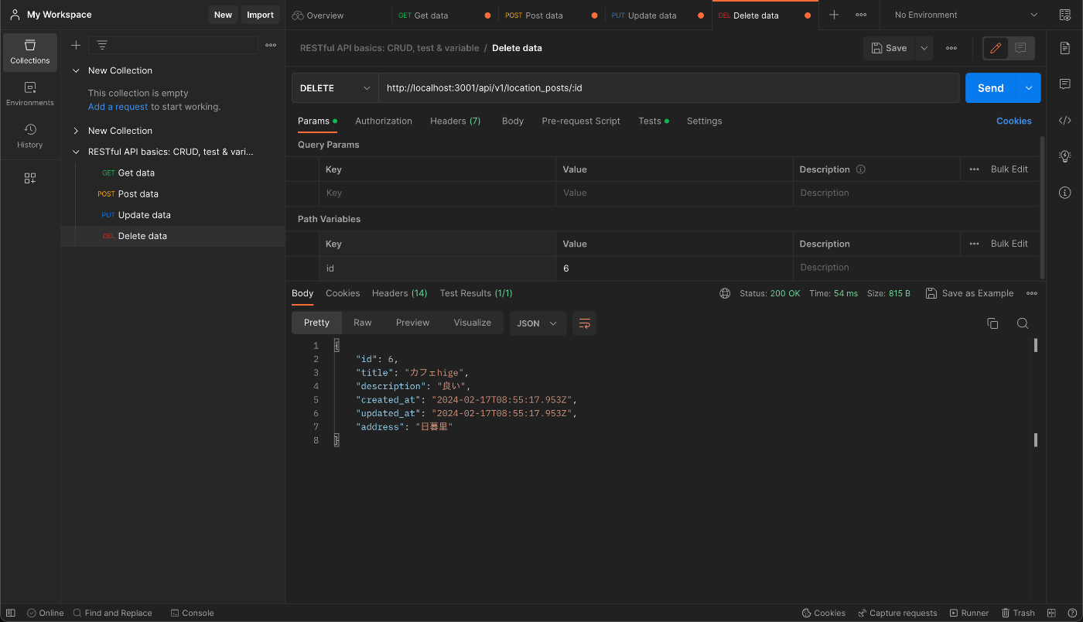Open No Environment selector dropdown
Screen dimensions: 1083x622
pyautogui.click(x=965, y=15)
